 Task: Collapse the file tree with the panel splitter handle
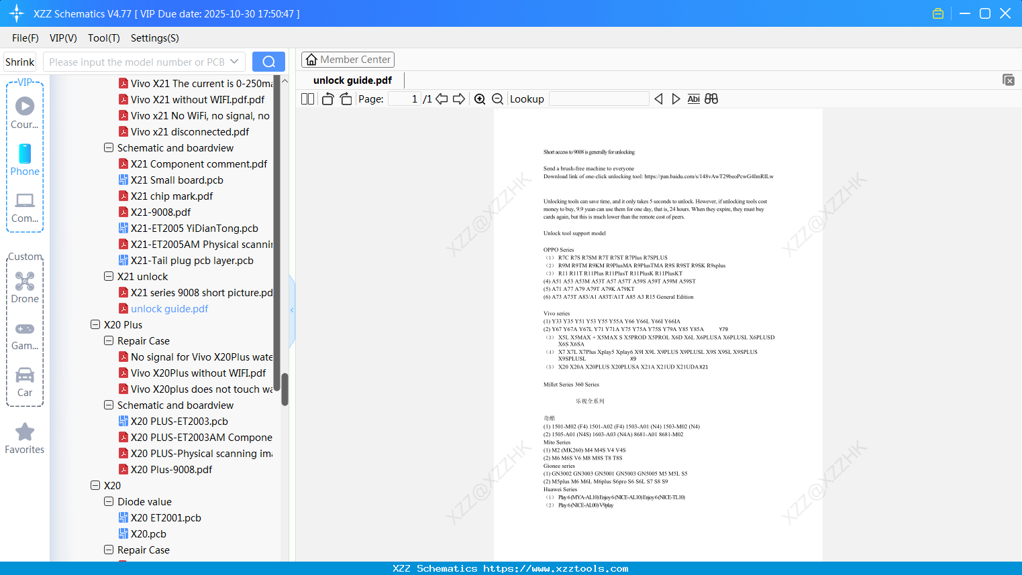(292, 310)
